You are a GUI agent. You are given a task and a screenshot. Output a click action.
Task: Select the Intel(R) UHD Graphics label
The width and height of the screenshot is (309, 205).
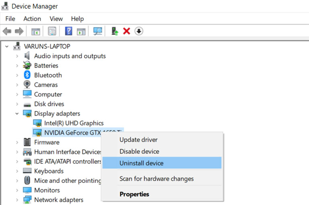pos(74,123)
